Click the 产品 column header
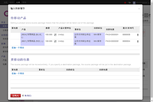153x102 pixels. click(32, 29)
